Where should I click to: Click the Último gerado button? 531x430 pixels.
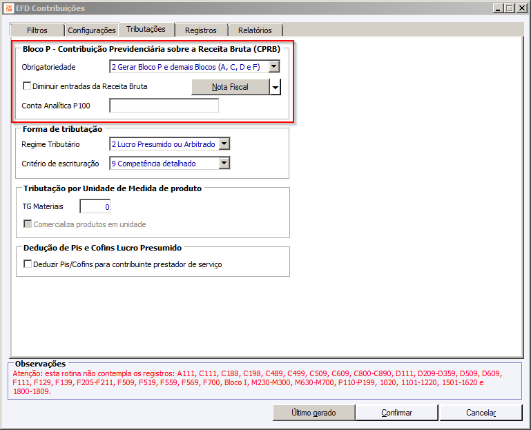click(x=313, y=413)
